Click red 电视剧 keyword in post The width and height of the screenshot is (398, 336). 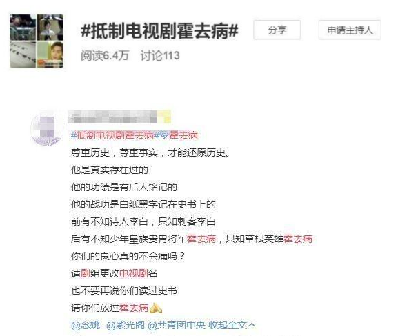[x=134, y=273]
